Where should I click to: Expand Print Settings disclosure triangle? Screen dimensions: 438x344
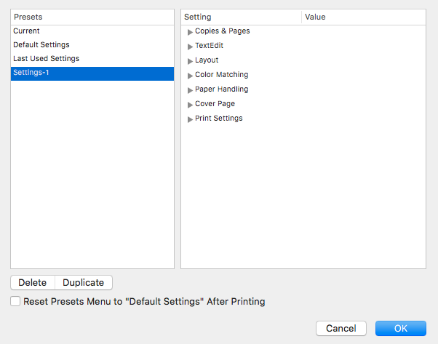pos(190,119)
